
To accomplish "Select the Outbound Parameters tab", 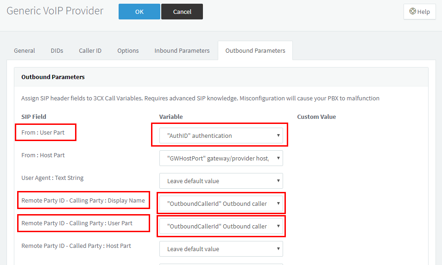I will (x=255, y=50).
